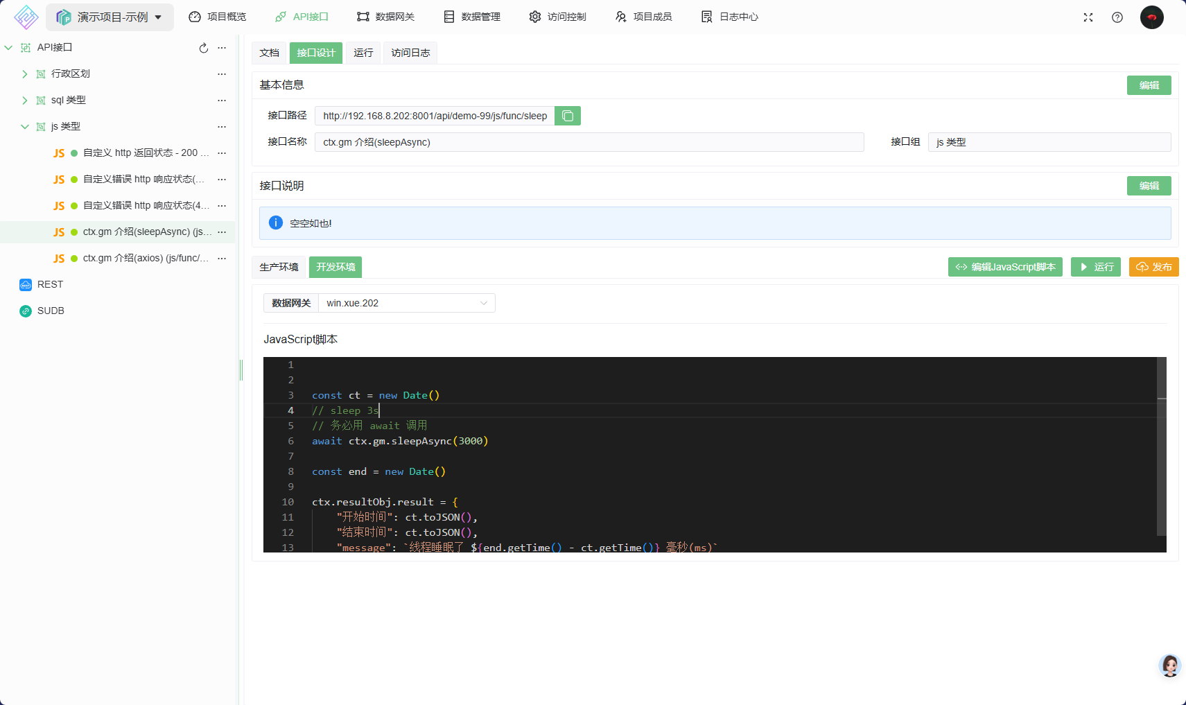The image size is (1186, 705).
Task: Open the user avatar menu
Action: (x=1151, y=17)
